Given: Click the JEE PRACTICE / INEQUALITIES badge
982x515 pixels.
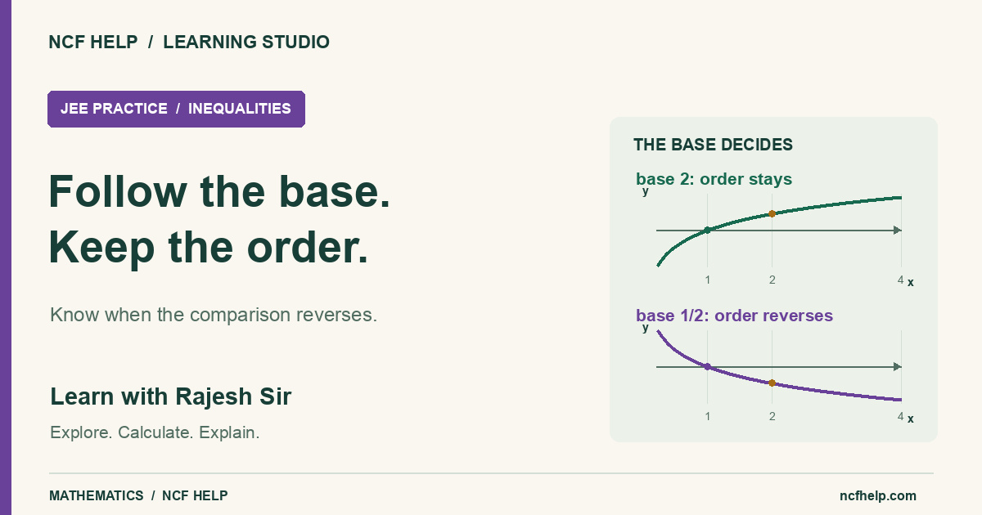Looking at the screenshot, I should (x=176, y=109).
